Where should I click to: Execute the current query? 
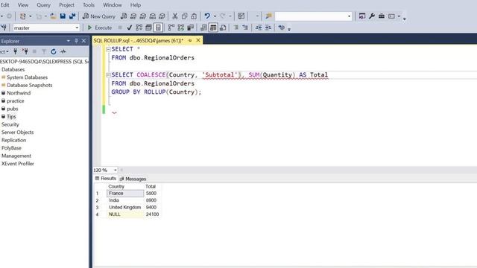pos(100,28)
